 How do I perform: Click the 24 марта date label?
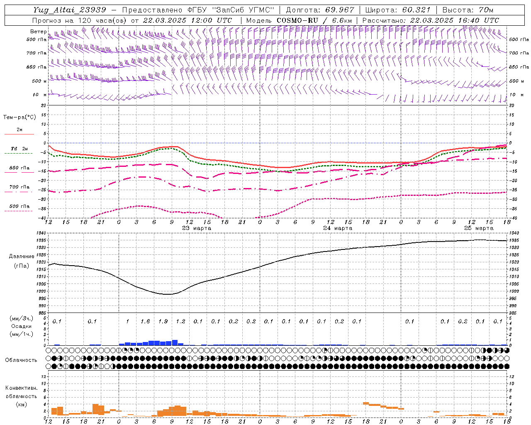[338, 228]
